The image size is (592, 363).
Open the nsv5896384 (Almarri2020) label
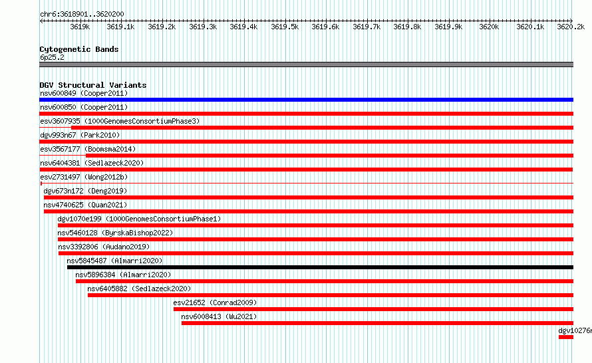click(123, 275)
